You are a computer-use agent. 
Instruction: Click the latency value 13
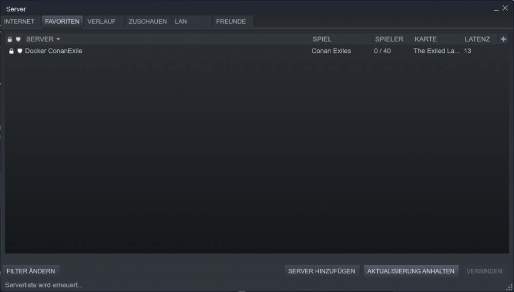coord(467,51)
